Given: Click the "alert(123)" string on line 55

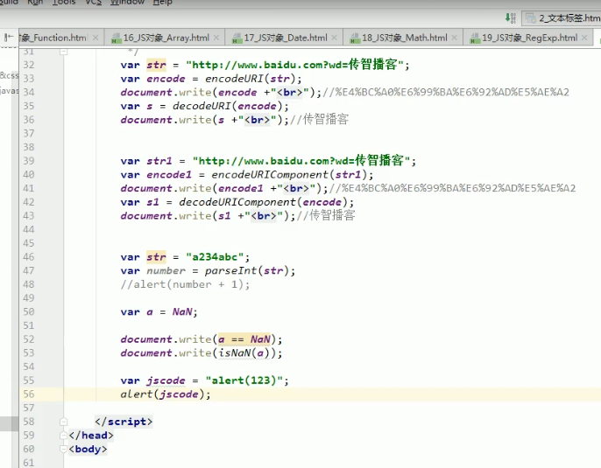Looking at the screenshot, I should pyautogui.click(x=244, y=381).
